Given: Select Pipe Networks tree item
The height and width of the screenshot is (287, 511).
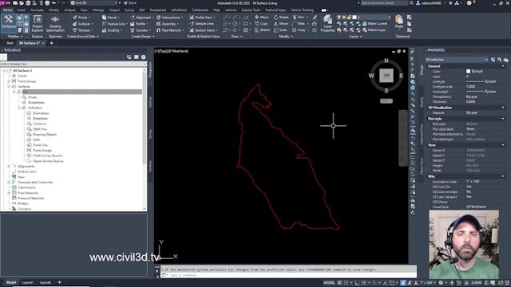Looking at the screenshot, I should pyautogui.click(x=28, y=193).
